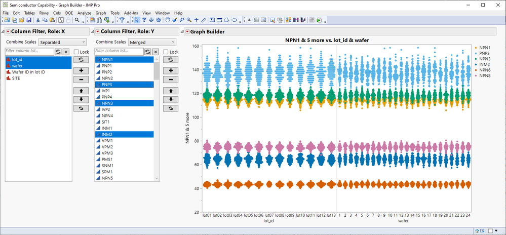Open Combine Scales dropdown showing Separated
506x235 pixels.
(62, 42)
